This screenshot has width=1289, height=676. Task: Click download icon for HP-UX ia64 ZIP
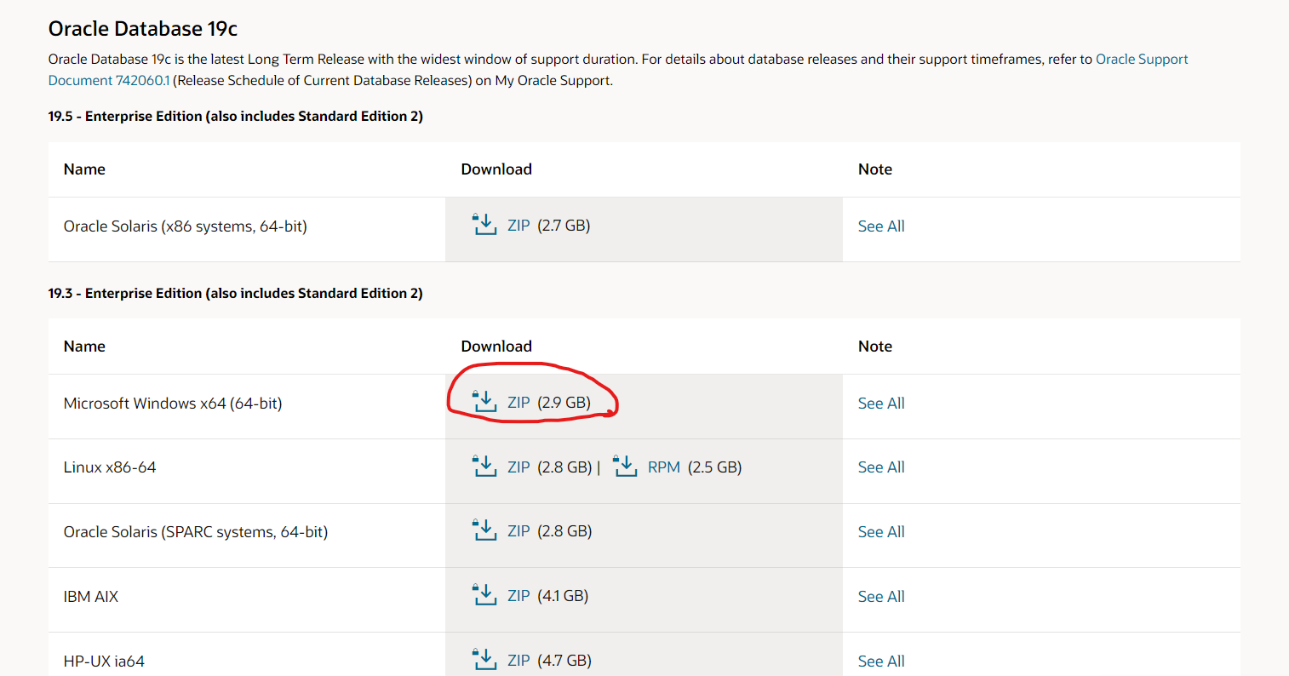pyautogui.click(x=484, y=660)
